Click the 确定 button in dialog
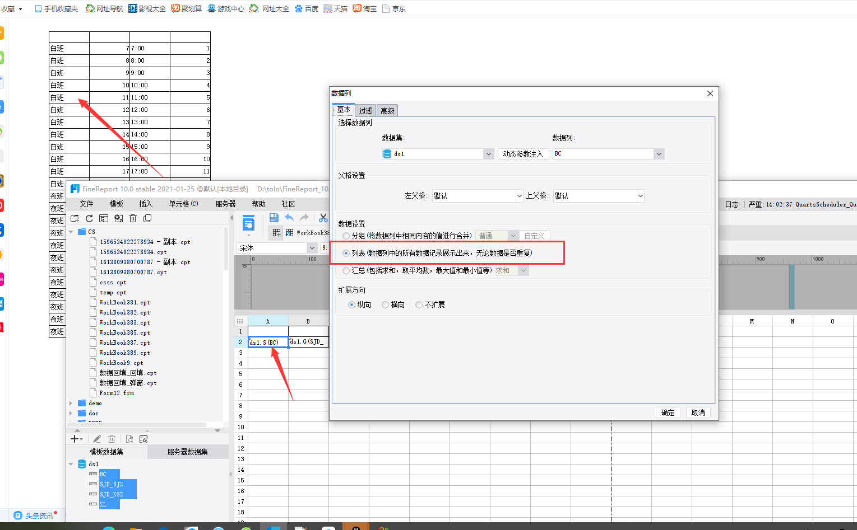The width and height of the screenshot is (857, 530). pos(668,412)
